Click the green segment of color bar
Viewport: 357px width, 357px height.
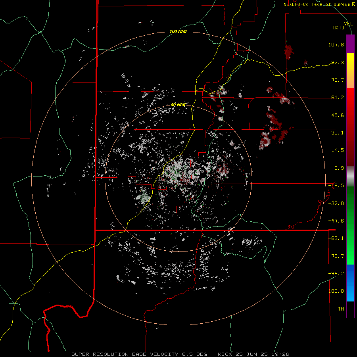click(350, 225)
